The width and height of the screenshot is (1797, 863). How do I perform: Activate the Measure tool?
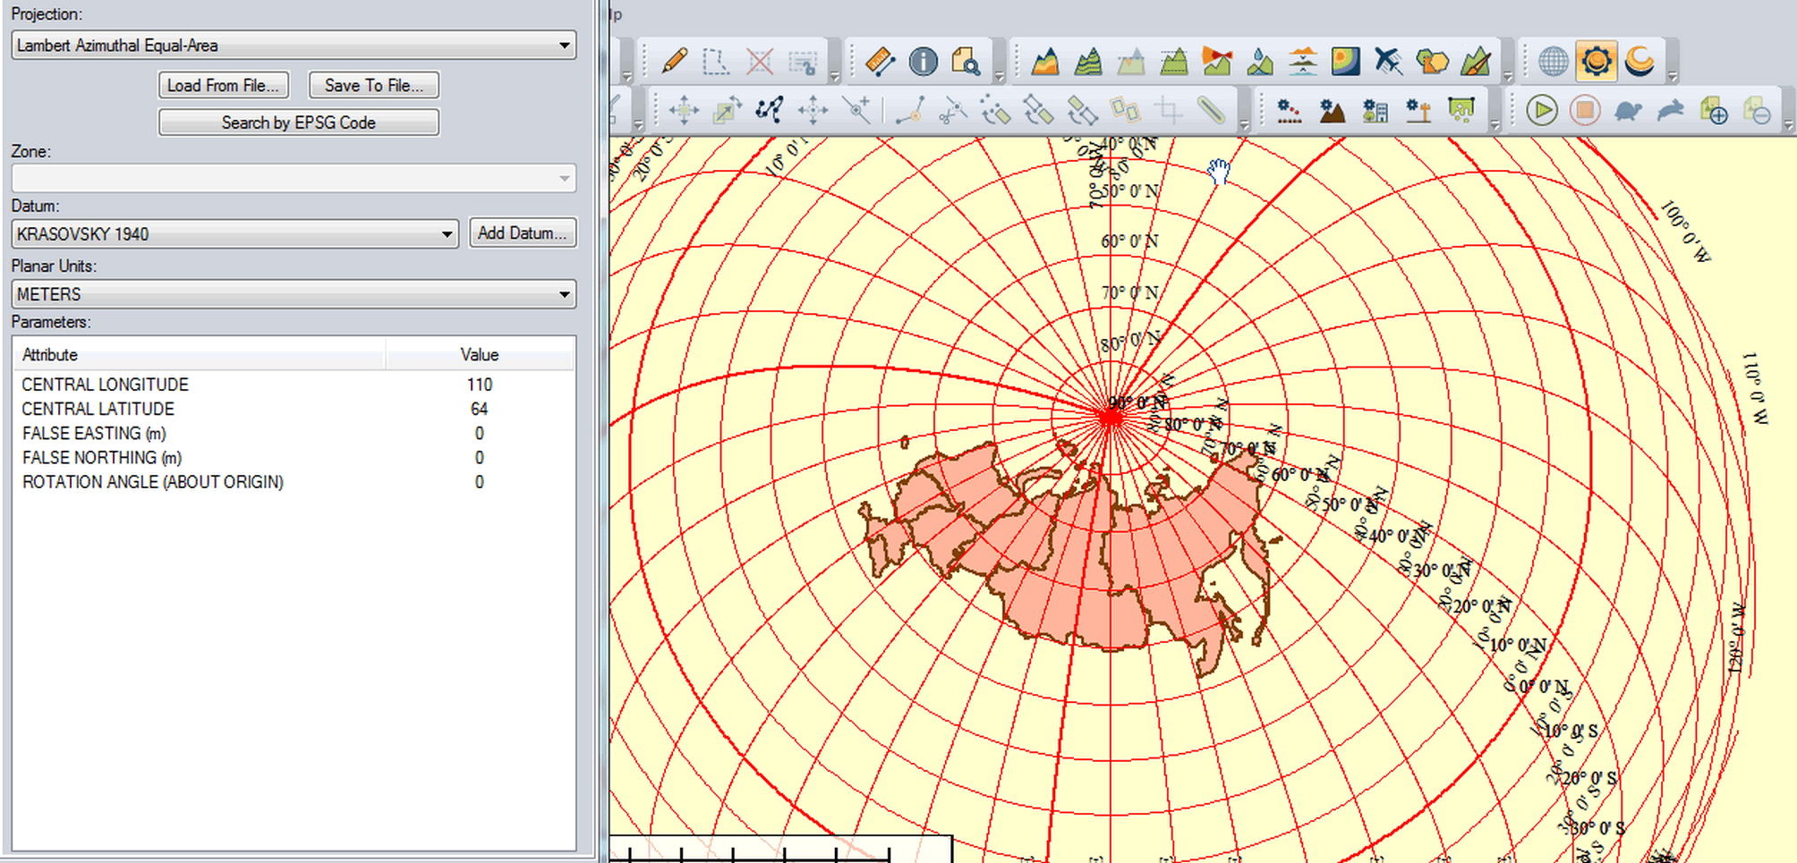pyautogui.click(x=880, y=61)
